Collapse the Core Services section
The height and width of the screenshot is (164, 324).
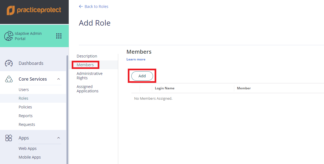[x=59, y=79]
